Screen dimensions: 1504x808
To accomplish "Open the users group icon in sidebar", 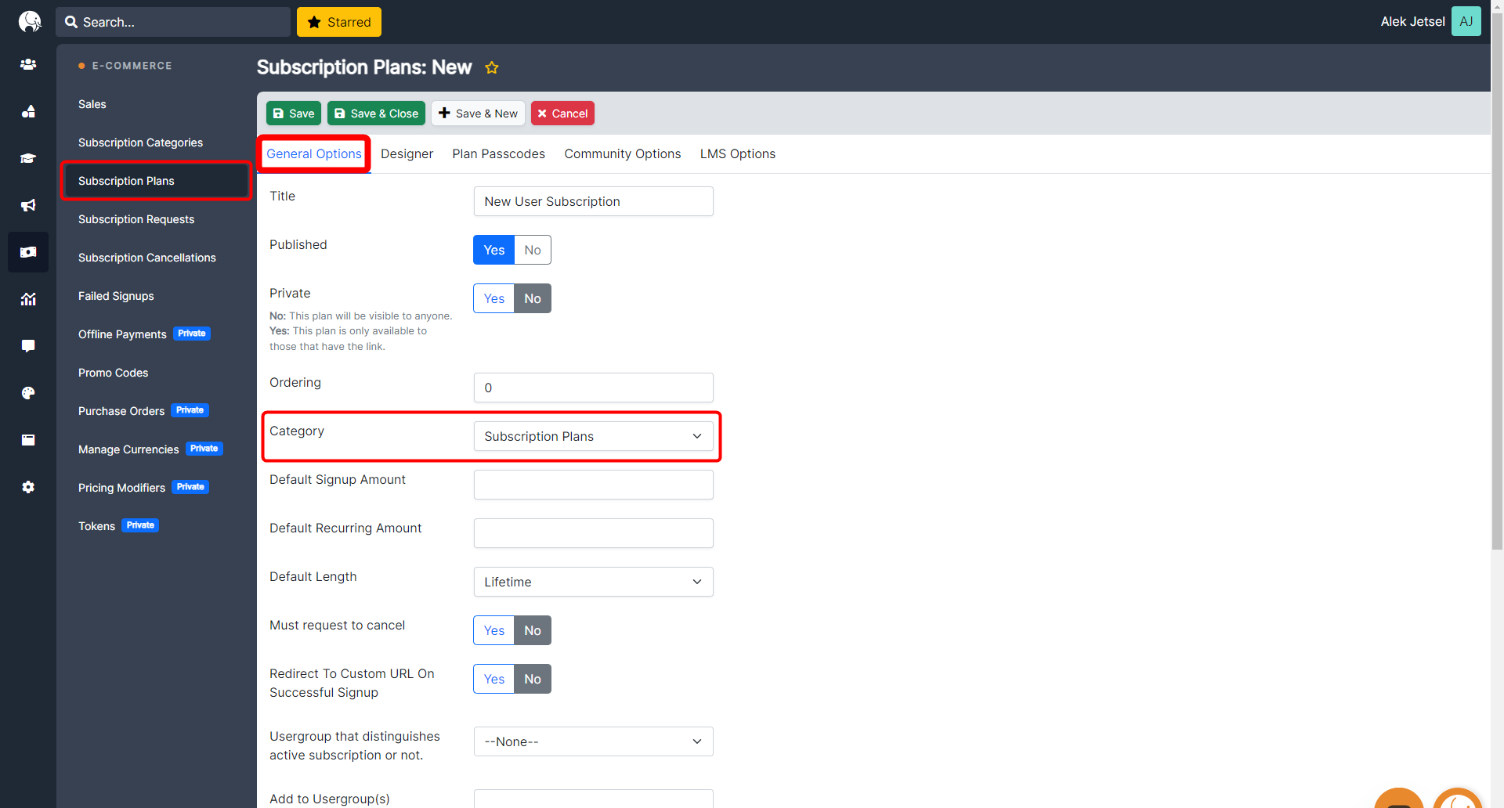I will (x=28, y=65).
